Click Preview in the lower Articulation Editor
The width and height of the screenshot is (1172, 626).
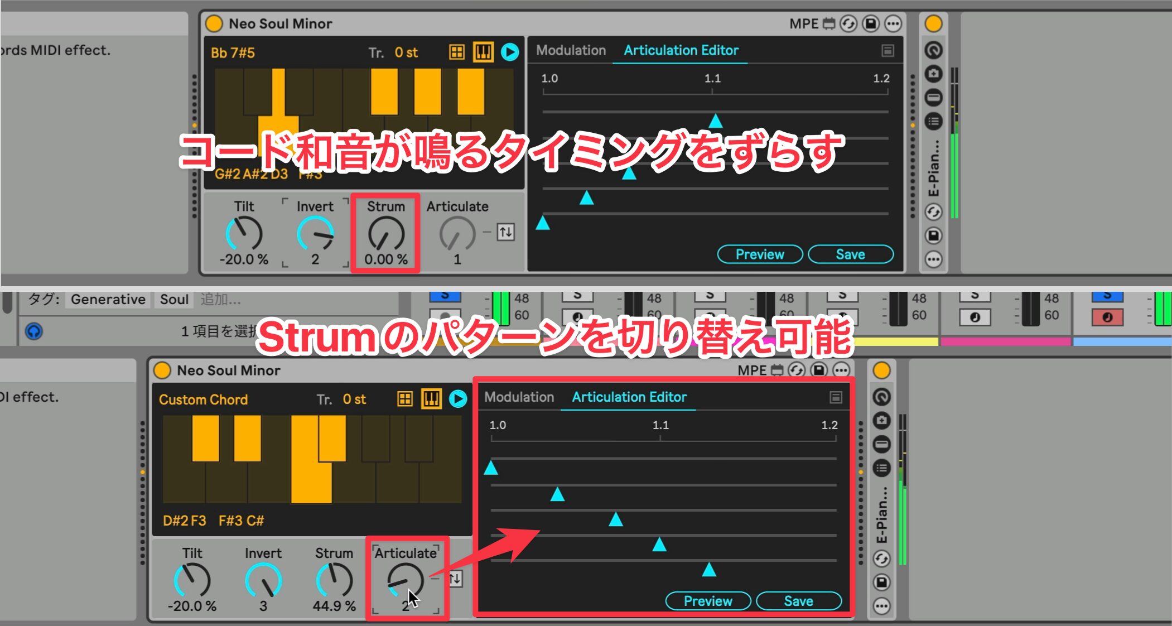[x=708, y=601]
